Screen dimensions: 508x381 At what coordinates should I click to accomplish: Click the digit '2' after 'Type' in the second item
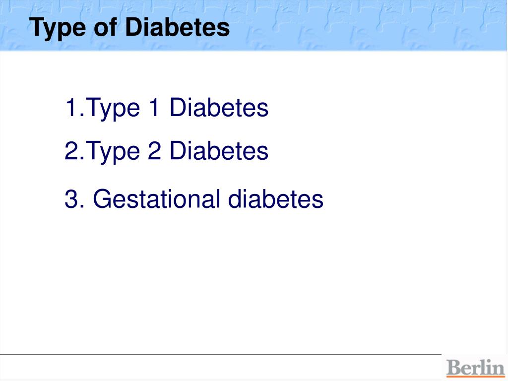point(154,150)
